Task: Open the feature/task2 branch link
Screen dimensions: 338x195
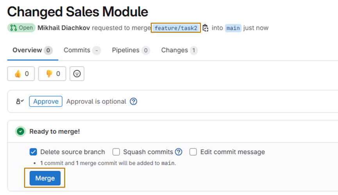Action: (x=176, y=28)
